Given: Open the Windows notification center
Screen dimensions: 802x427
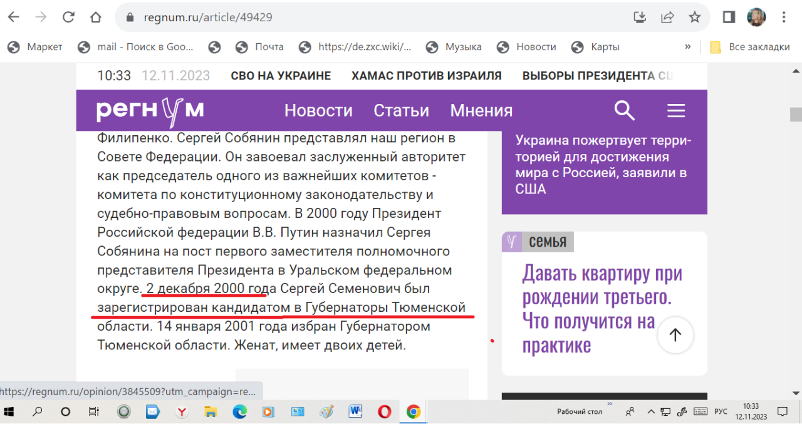Looking at the screenshot, I should tap(782, 411).
